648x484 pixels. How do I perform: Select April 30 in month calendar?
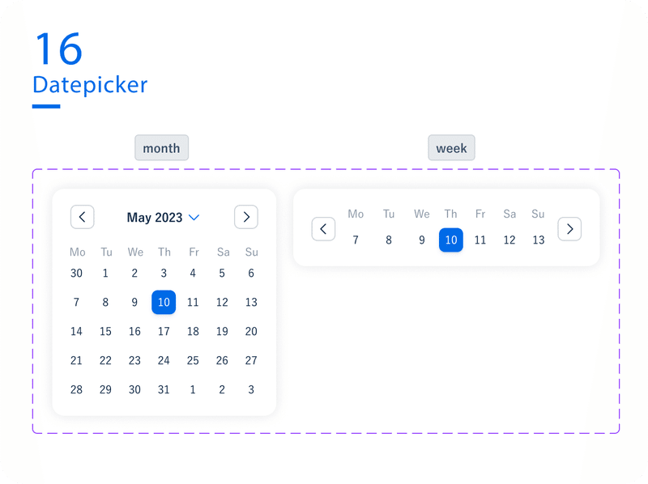coord(76,273)
